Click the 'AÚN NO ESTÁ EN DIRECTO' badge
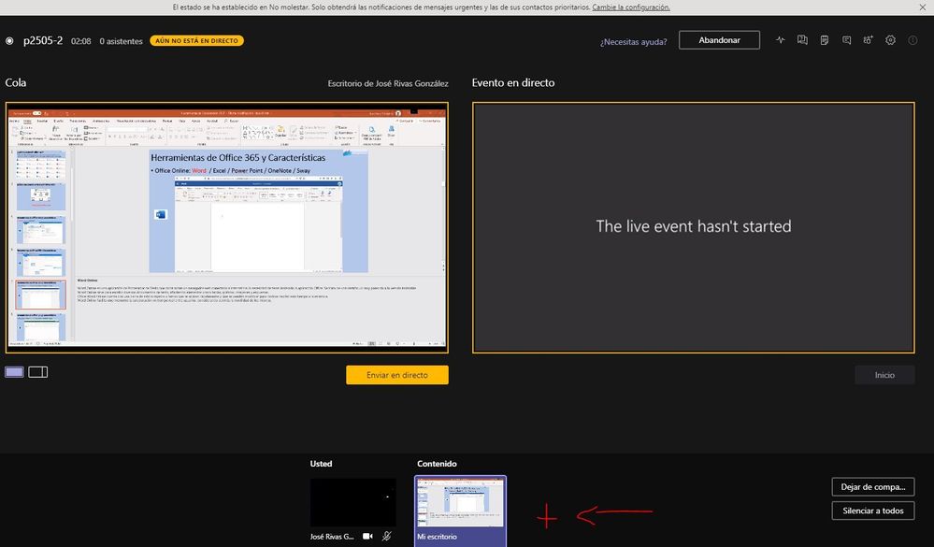This screenshot has height=547, width=934. (196, 40)
